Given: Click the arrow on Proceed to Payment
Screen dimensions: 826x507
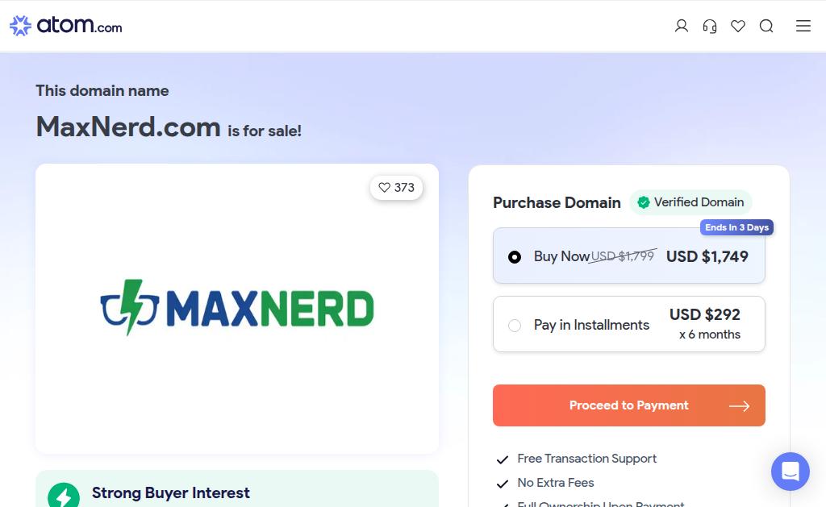Looking at the screenshot, I should 739,406.
